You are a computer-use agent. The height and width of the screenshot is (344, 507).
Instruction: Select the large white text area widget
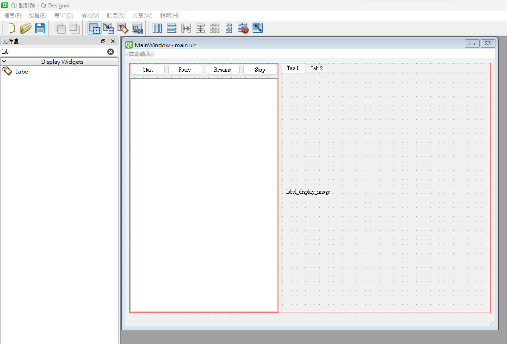click(204, 195)
